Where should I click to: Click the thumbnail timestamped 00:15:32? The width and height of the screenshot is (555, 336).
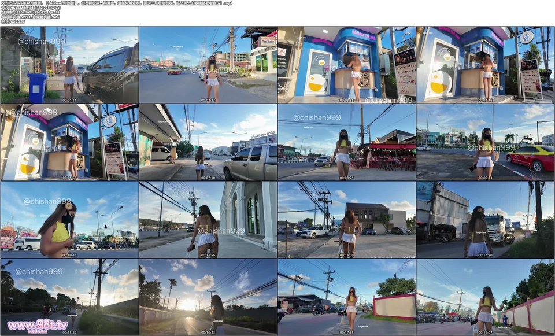coord(69,297)
